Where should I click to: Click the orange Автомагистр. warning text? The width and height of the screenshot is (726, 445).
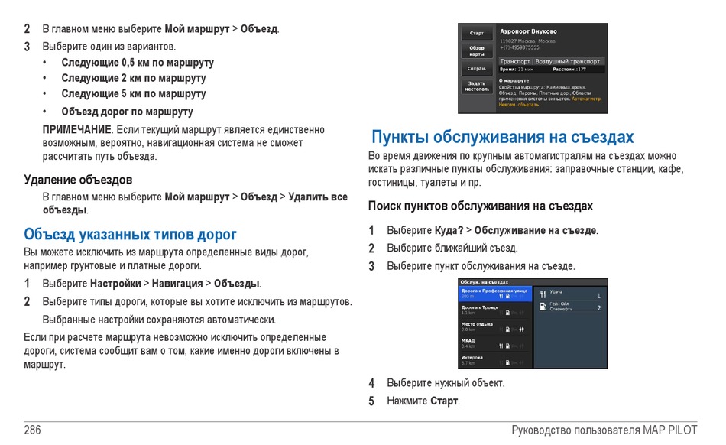pos(586,98)
